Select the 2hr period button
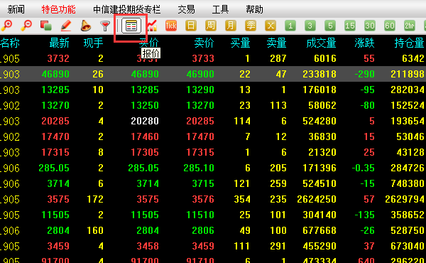The width and height of the screenshot is (426, 263). (410, 26)
